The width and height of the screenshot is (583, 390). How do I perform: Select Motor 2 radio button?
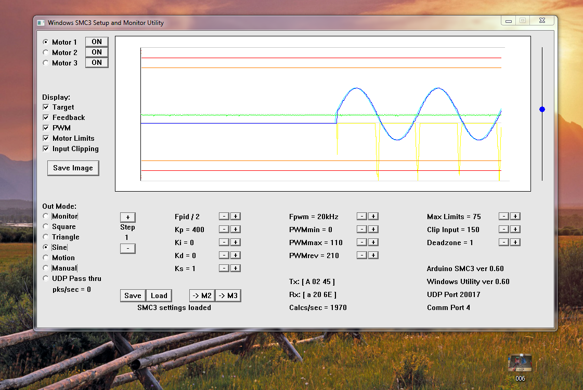tap(46, 52)
